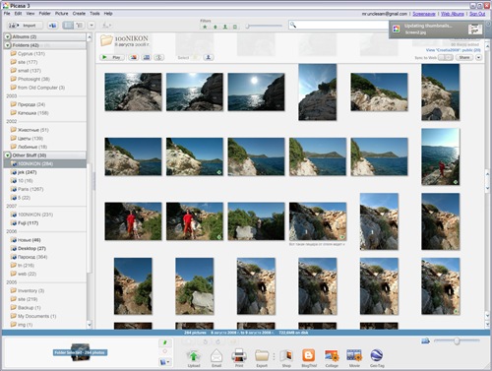Toggle the movies-only filter
This screenshot has height=371, width=492.
235,27
